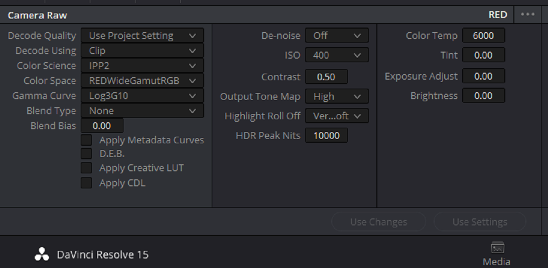This screenshot has height=268, width=548.
Task: Enable Apply Metadata Curves checkbox
Action: coord(86,140)
